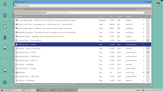The width and height of the screenshot is (163, 92).
Task: Sort by the download count arrow column
Action: (143, 17)
